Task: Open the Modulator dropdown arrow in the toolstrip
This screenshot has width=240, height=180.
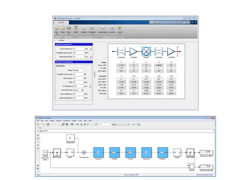Action: pos(92,34)
